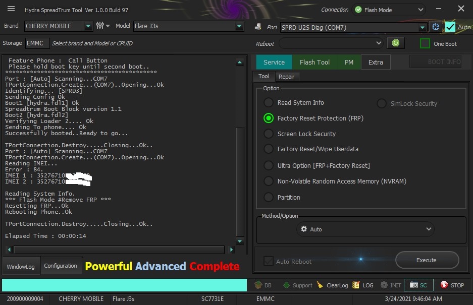This screenshot has height=305, width=473.
Task: Select Ultra Option FRP+Factory Reset
Action: pyautogui.click(x=268, y=165)
